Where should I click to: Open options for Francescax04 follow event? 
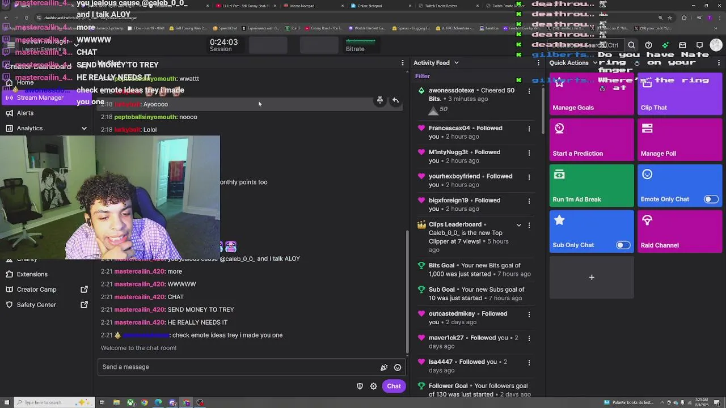(529, 129)
